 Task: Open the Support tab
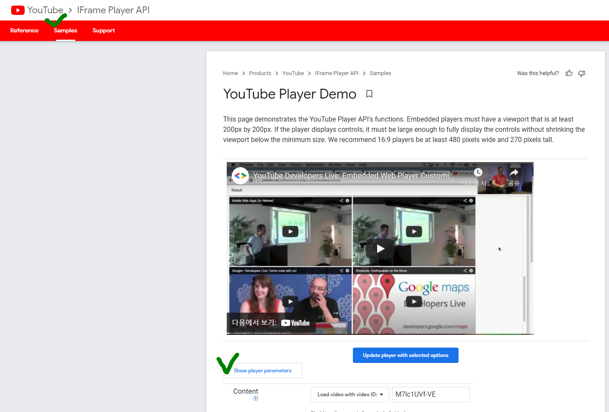point(104,30)
